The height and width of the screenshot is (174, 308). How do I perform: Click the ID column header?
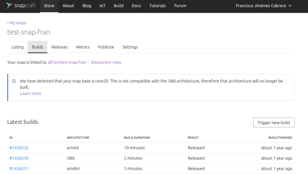pos(11,138)
